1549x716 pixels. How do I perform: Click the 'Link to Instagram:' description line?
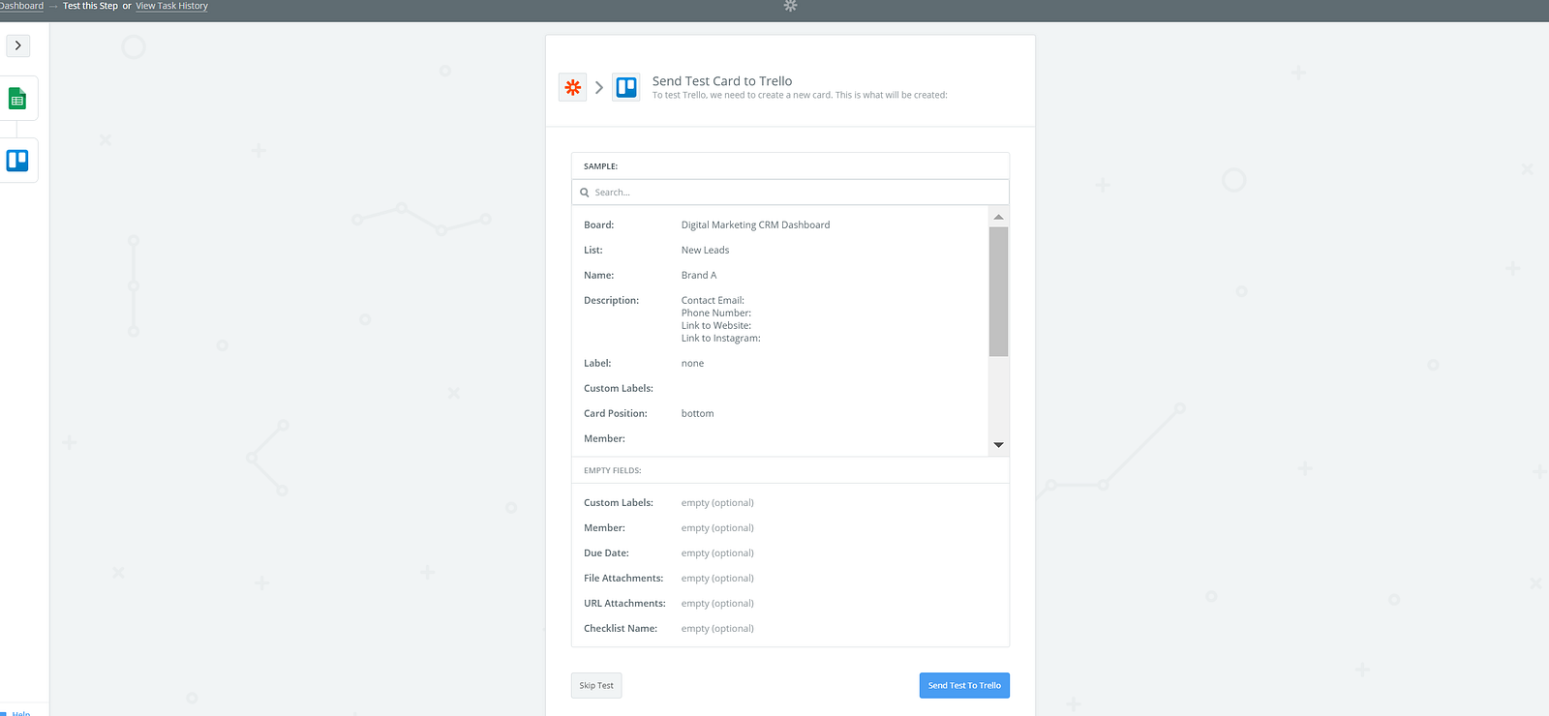(x=721, y=338)
